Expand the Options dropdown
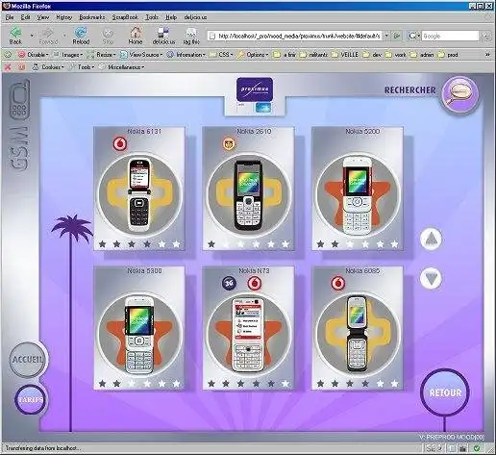Image resolution: width=496 pixels, height=455 pixels. point(253,55)
